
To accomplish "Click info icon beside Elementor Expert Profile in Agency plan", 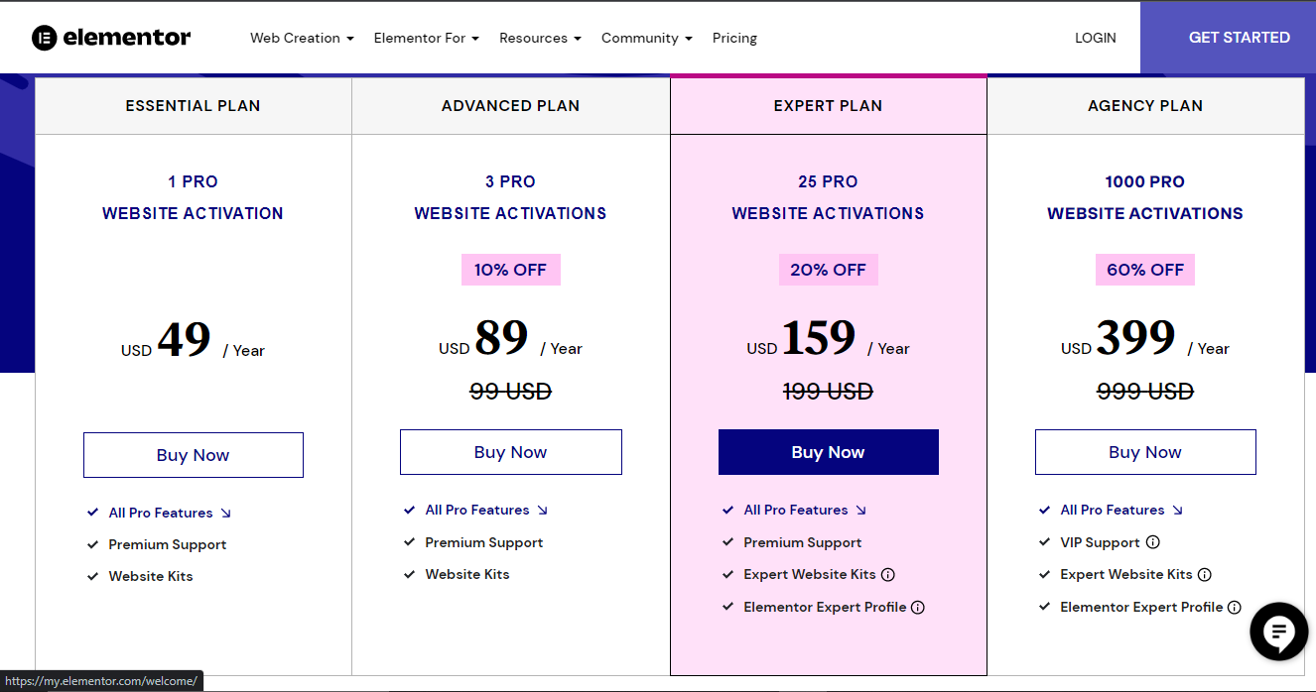I will pyautogui.click(x=1235, y=607).
